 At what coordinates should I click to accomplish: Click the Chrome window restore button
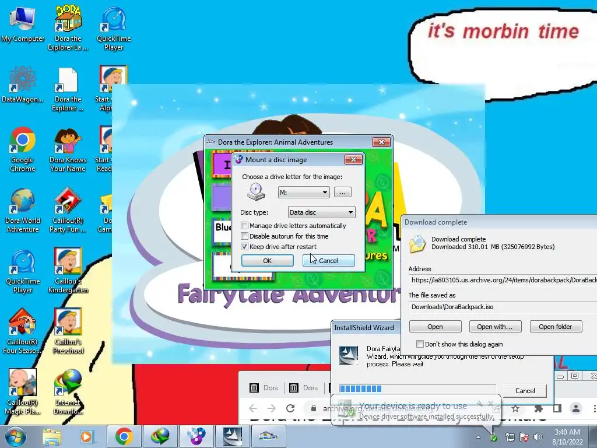[575, 376]
